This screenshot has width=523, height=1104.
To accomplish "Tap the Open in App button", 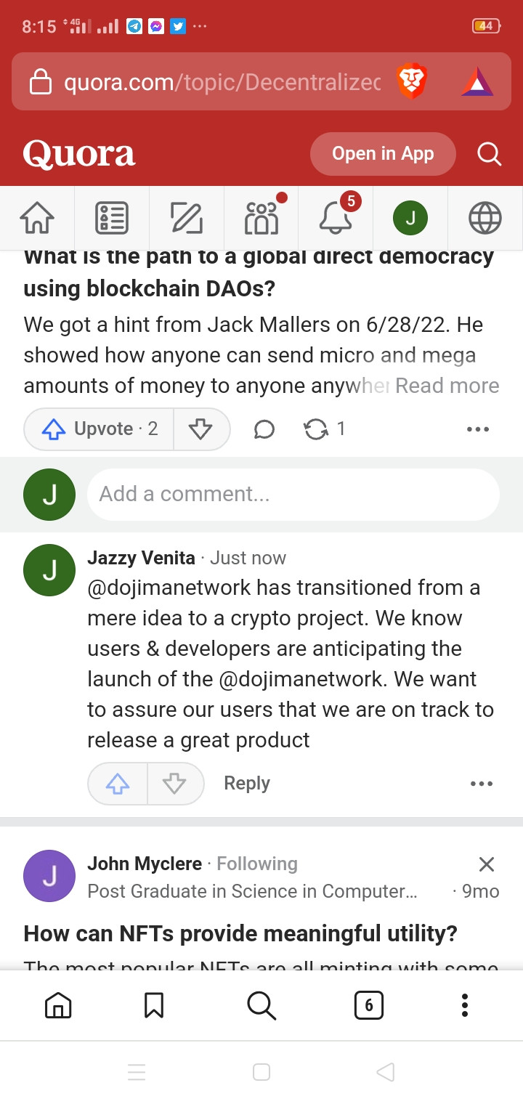I will coord(383,154).
